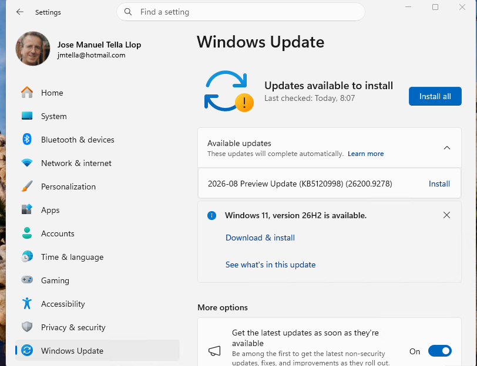477x366 pixels.
Task: Collapse the Available updates section
Action: (x=447, y=148)
